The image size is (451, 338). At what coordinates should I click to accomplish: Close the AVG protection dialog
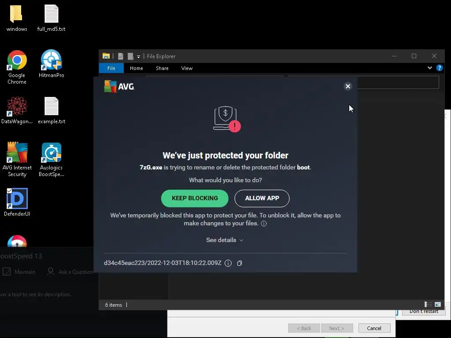tap(348, 86)
